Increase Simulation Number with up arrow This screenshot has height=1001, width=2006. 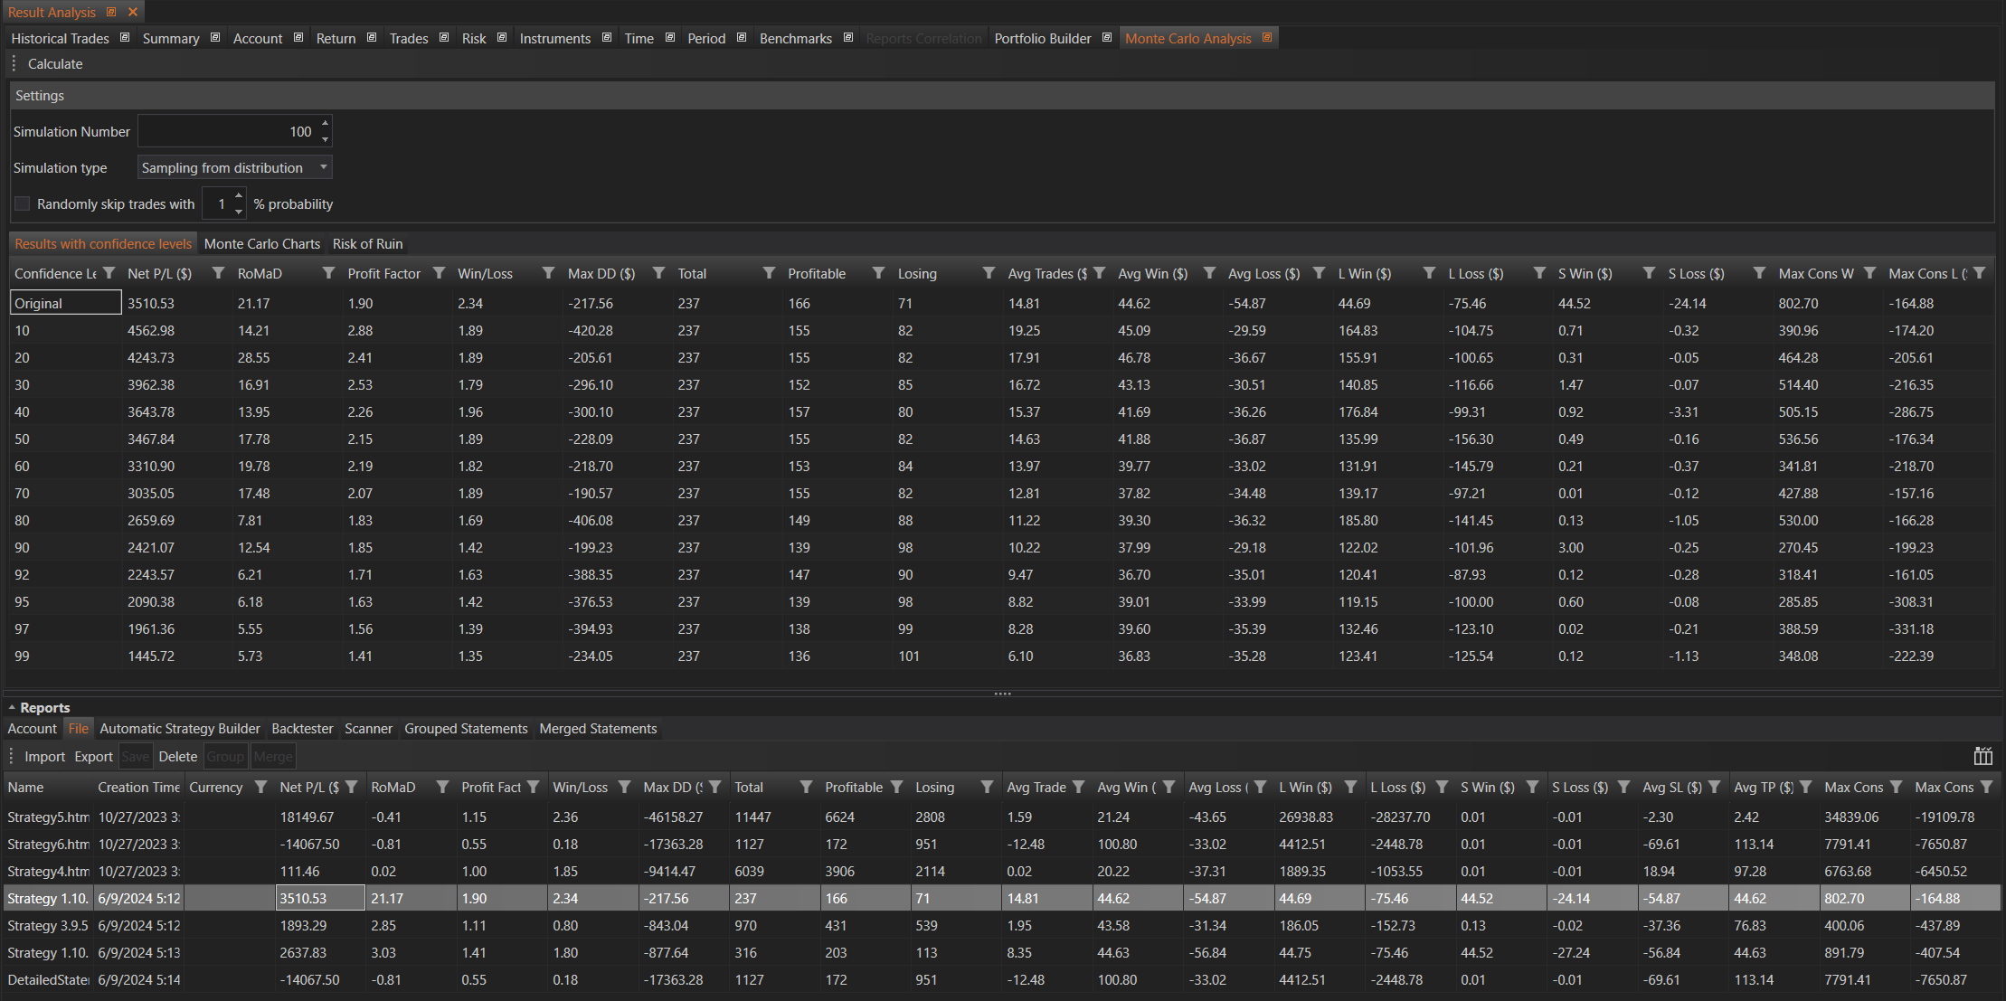click(326, 123)
